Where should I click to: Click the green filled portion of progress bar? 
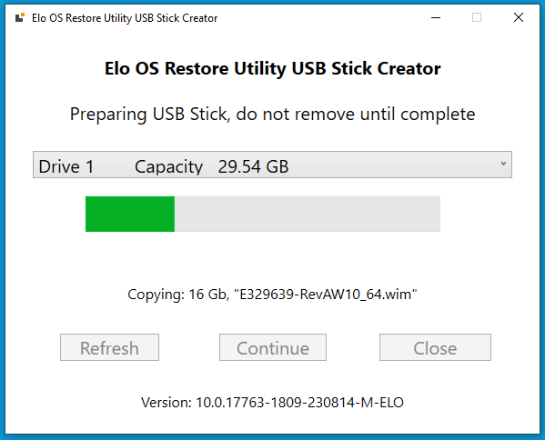130,214
